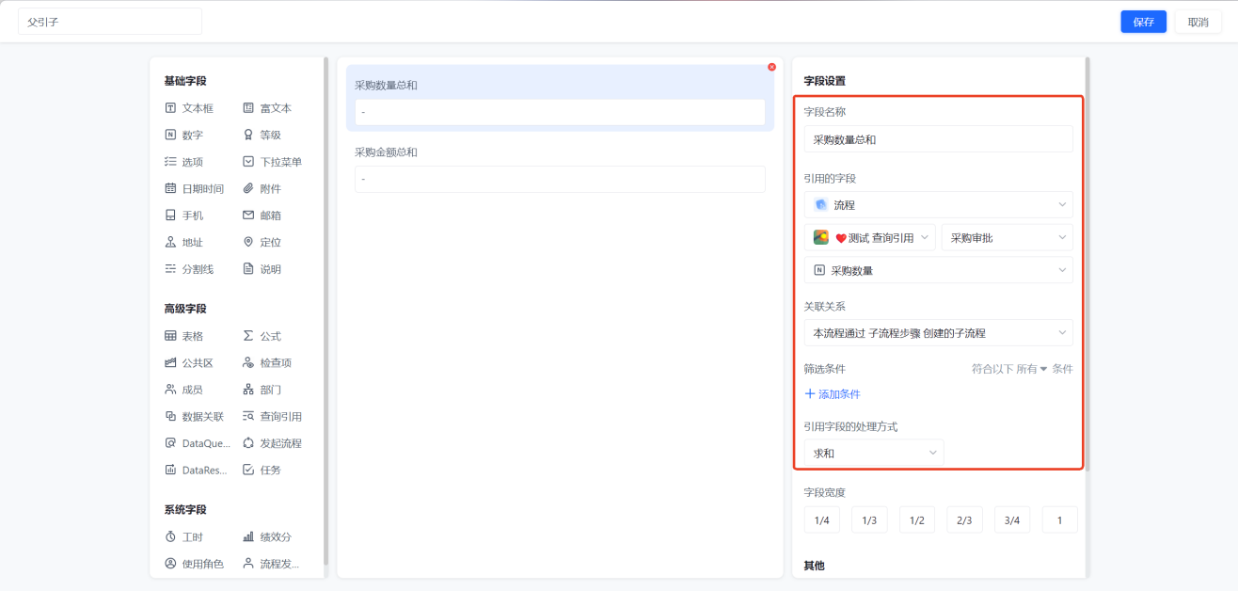1238x591 pixels.
Task: Set field width to 1 (full)
Action: (x=1059, y=519)
